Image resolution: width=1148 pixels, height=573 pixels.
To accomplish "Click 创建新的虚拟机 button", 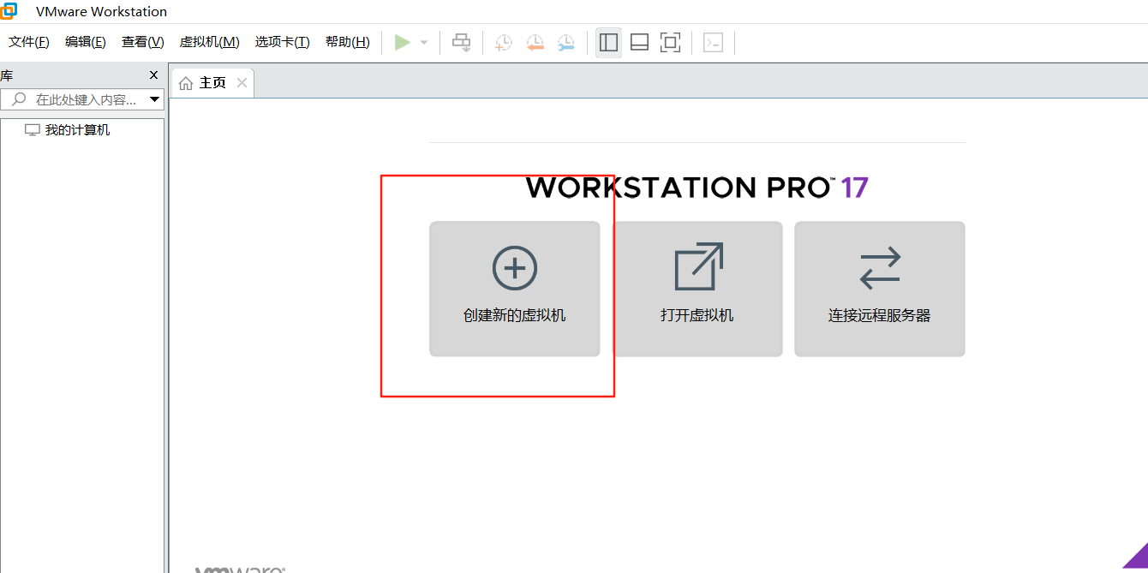I will point(514,289).
